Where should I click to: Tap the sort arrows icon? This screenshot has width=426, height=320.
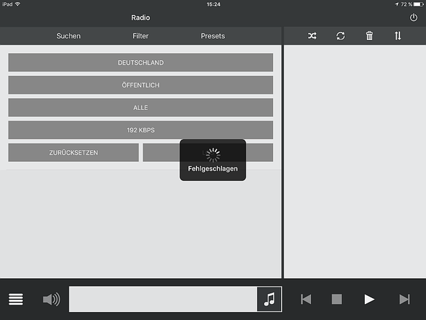coord(398,36)
